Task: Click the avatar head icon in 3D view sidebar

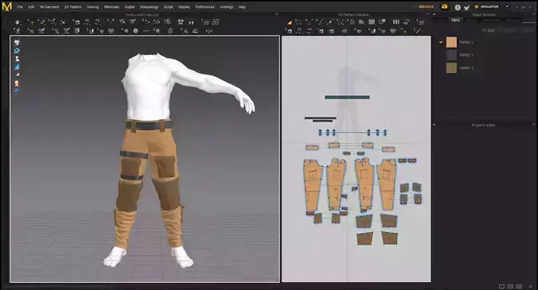Action: (17, 83)
